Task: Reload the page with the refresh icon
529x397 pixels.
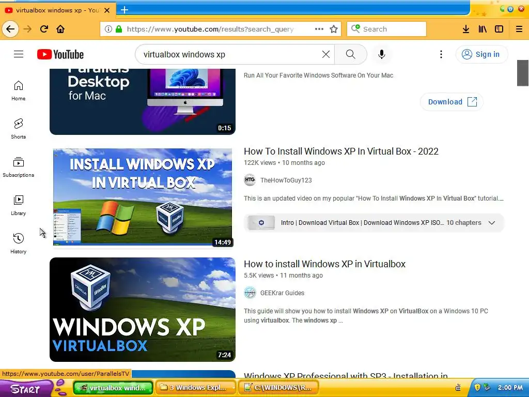Action: pyautogui.click(x=44, y=29)
